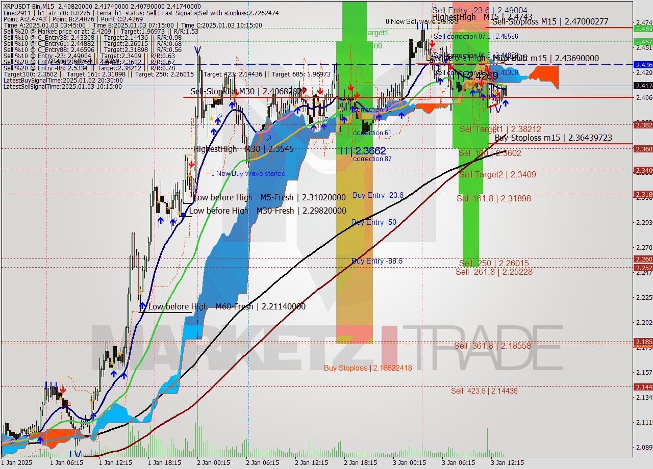
Task: Click the LatestSellSignalTime text
Action: [x=62, y=86]
